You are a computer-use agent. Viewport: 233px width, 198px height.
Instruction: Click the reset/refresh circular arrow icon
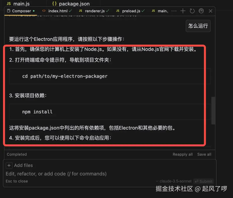(x=192, y=11)
